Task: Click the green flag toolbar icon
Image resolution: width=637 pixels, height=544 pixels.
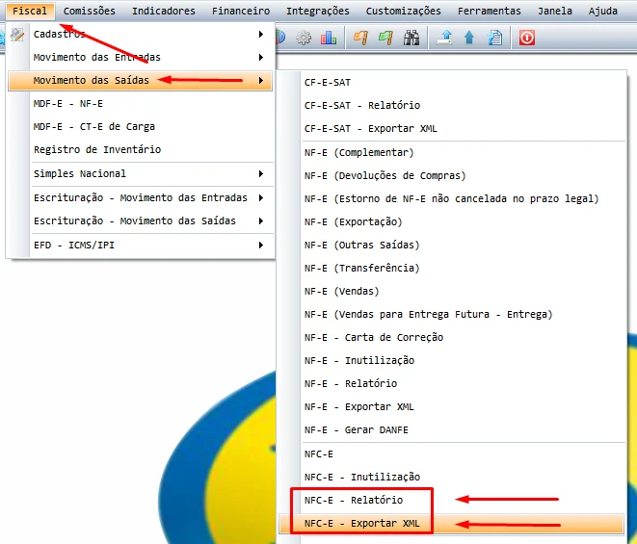Action: click(385, 39)
